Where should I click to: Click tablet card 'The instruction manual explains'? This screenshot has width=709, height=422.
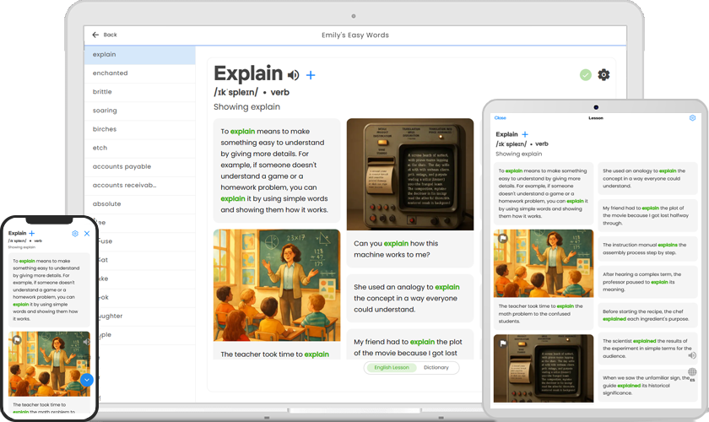[x=647, y=249]
